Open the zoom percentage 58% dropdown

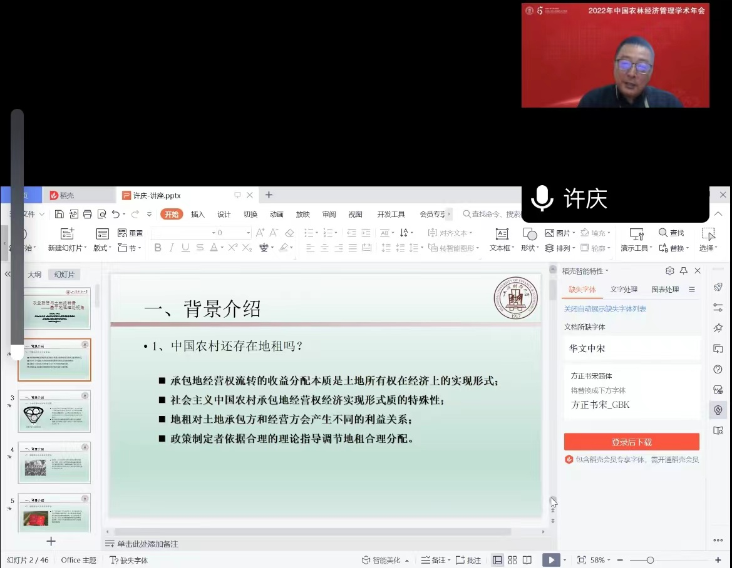click(600, 560)
